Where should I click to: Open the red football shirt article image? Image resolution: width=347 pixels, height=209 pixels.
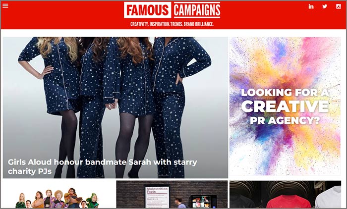coord(289,202)
